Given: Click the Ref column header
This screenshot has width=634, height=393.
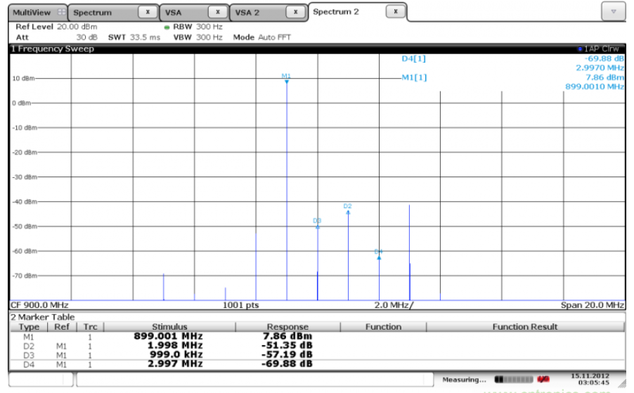Looking at the screenshot, I should click(x=62, y=327).
